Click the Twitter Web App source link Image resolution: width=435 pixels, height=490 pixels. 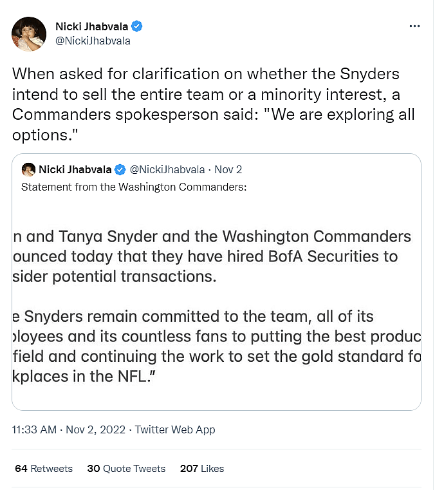(x=176, y=429)
